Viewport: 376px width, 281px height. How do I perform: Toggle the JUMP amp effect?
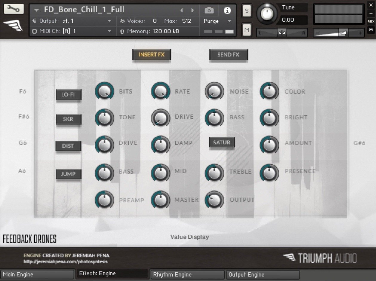click(68, 174)
